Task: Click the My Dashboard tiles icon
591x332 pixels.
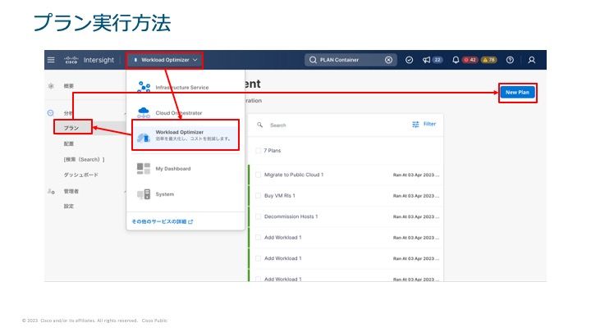Action: [x=144, y=169]
